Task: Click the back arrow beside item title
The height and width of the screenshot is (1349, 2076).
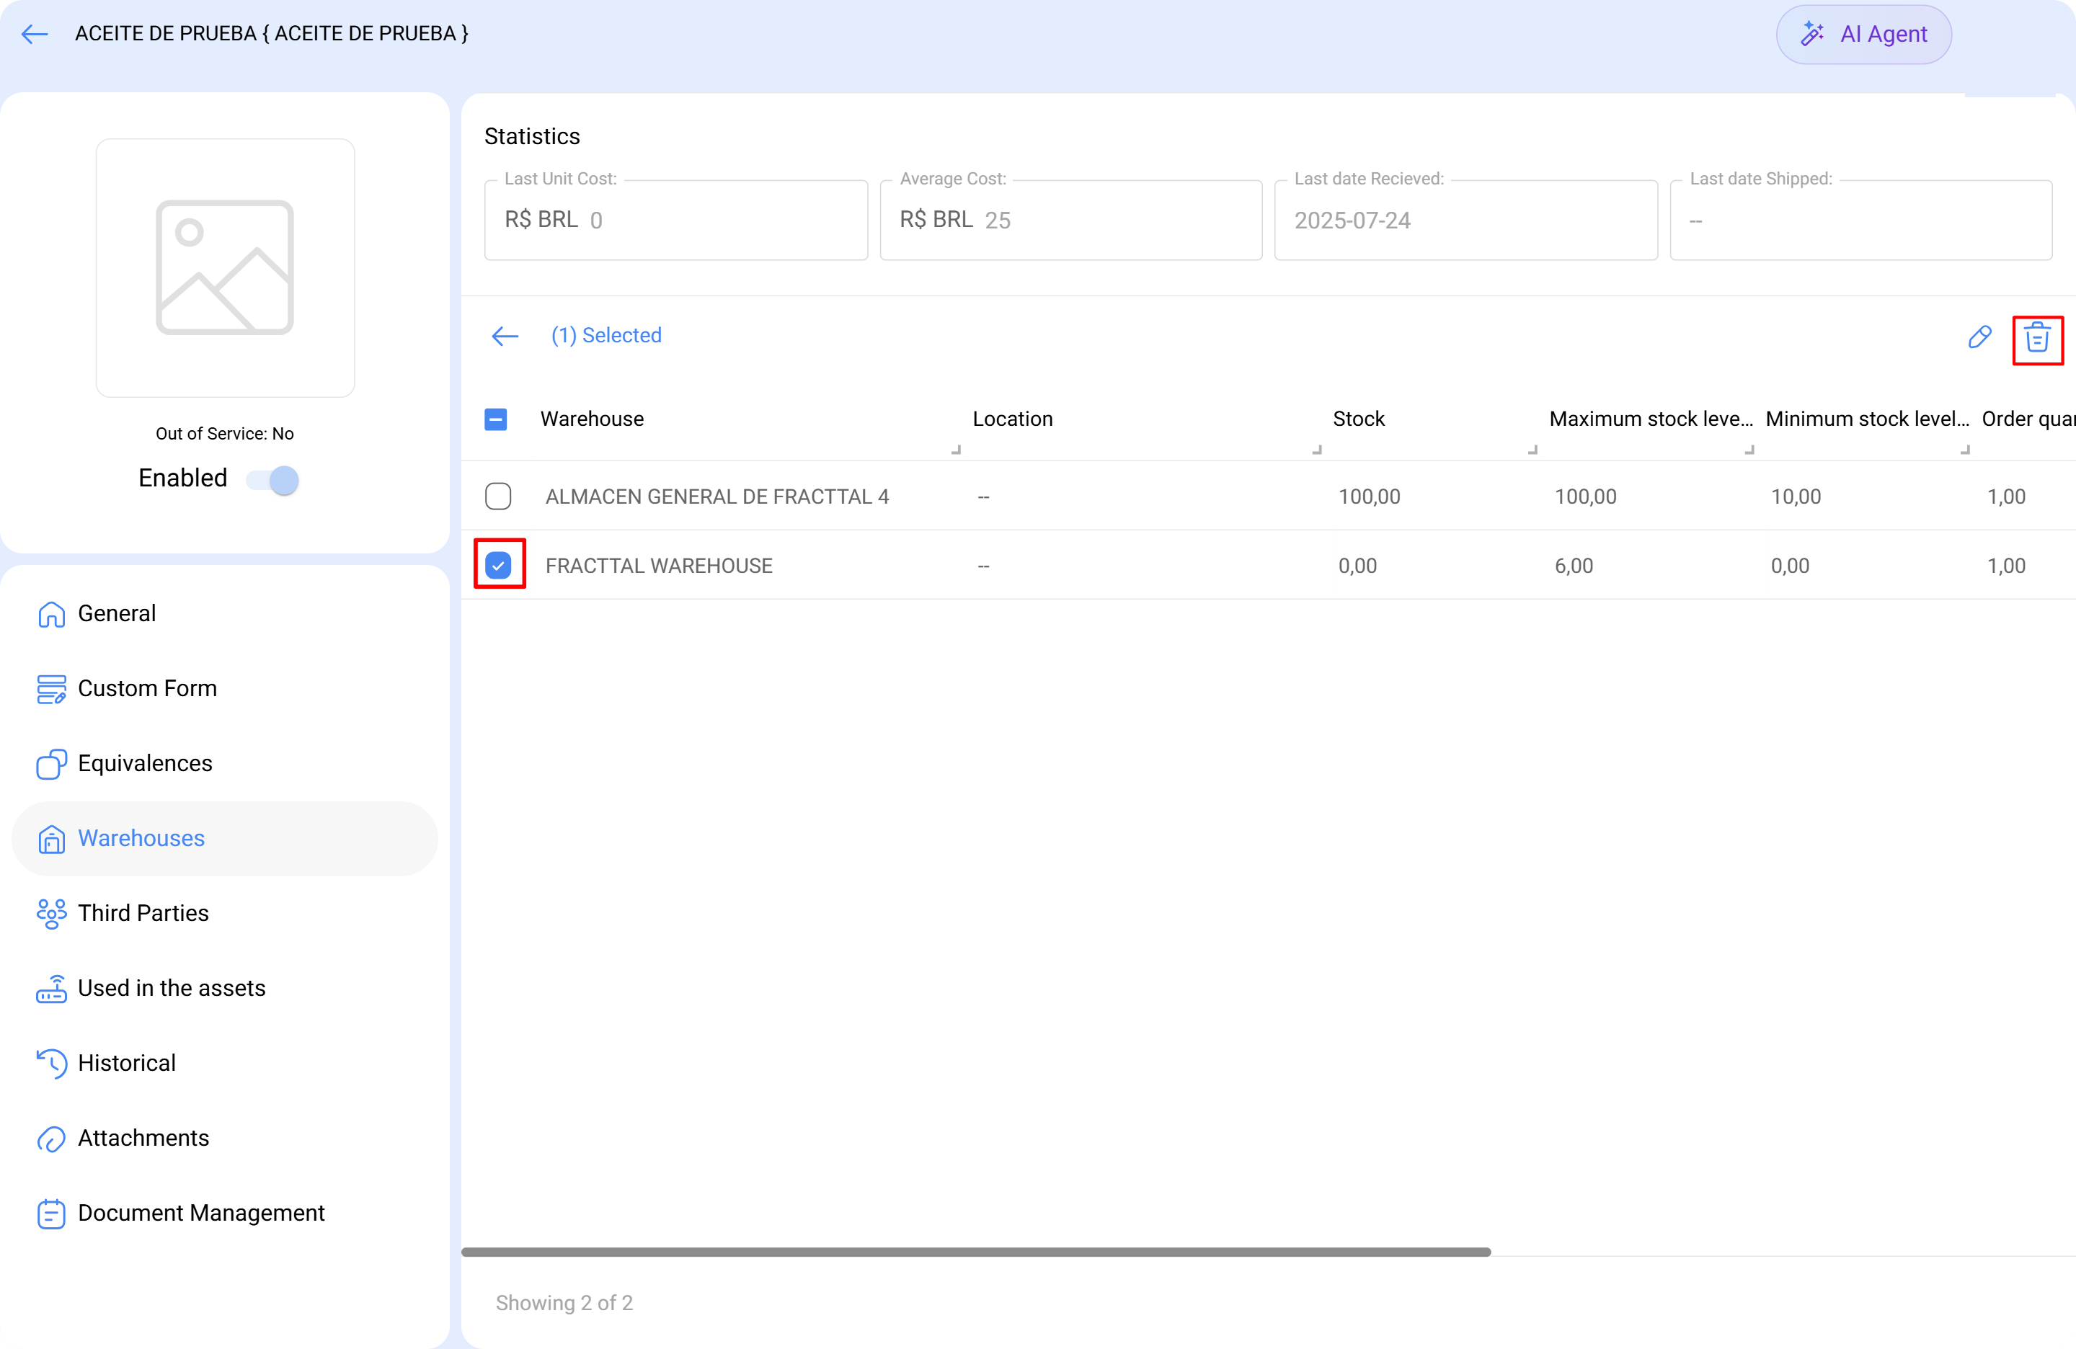Action: coord(35,34)
